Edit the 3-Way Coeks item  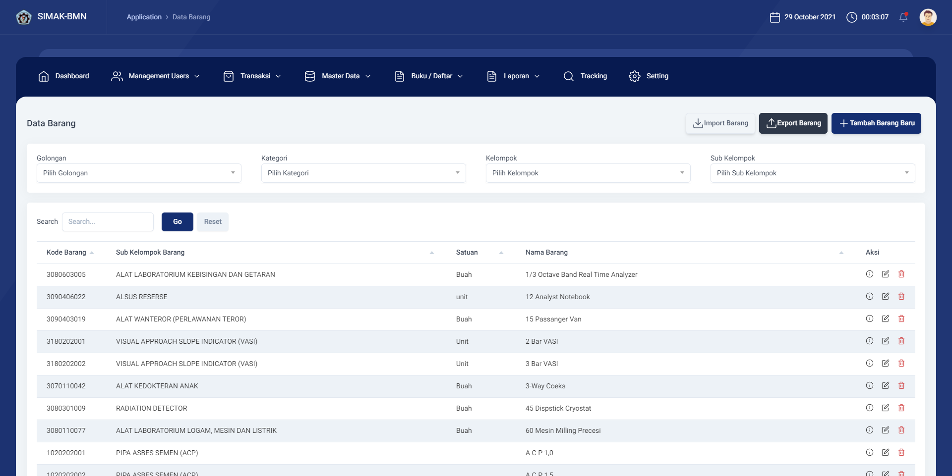point(885,386)
